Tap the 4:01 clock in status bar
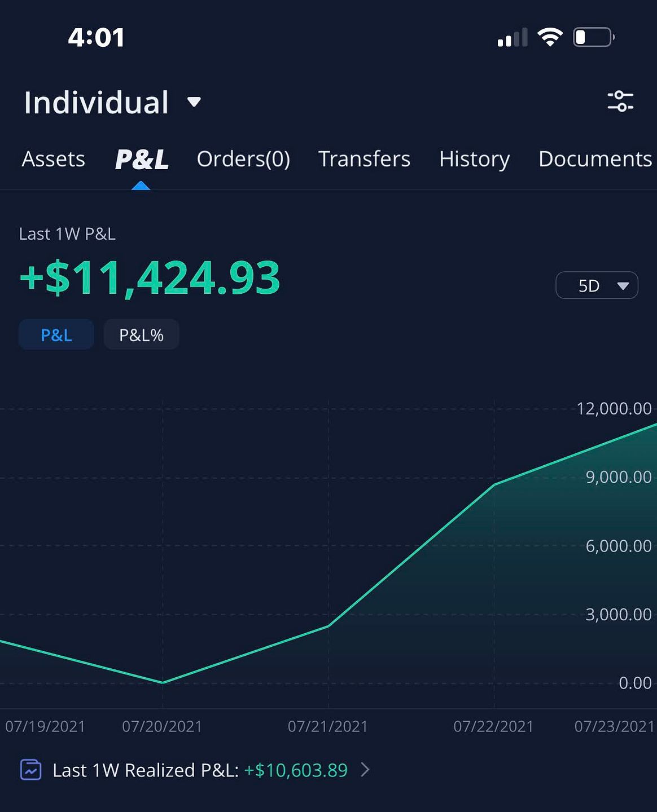Viewport: 657px width, 812px height. pos(96,38)
